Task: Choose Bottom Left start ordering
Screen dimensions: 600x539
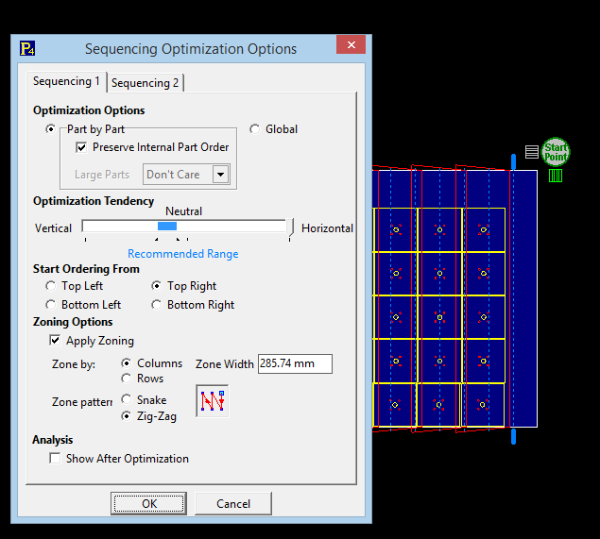Action: (50, 305)
